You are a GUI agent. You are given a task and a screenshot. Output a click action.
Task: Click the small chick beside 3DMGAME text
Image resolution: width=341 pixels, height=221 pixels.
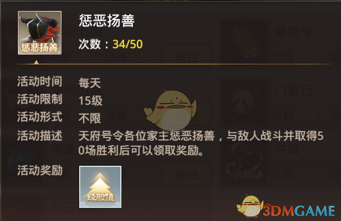pos(250,206)
